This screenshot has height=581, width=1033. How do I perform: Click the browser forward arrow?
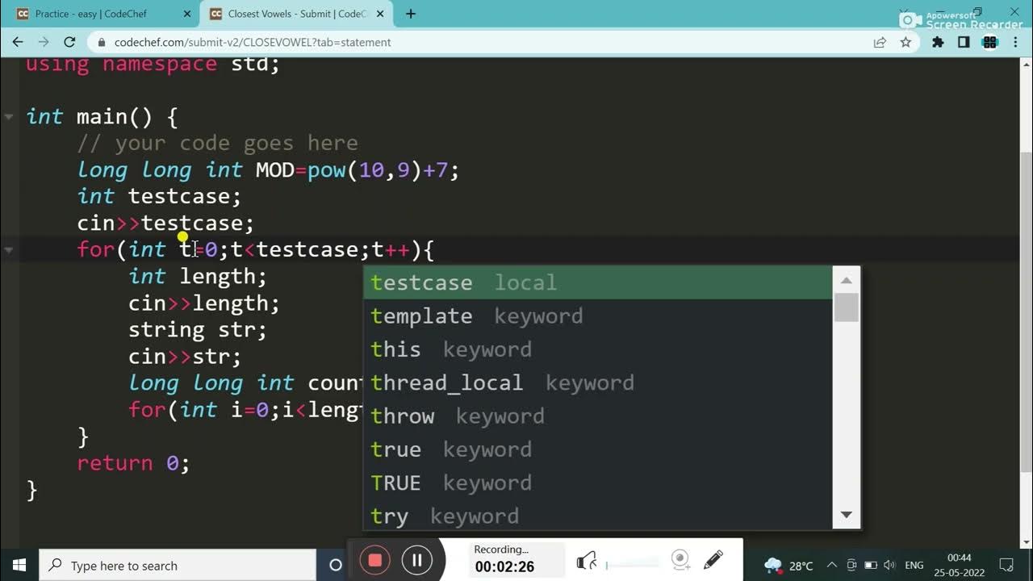click(x=44, y=42)
